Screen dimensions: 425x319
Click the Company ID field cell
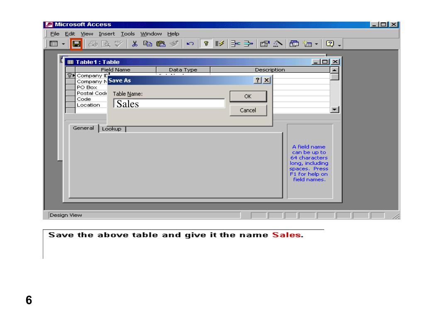coord(92,76)
